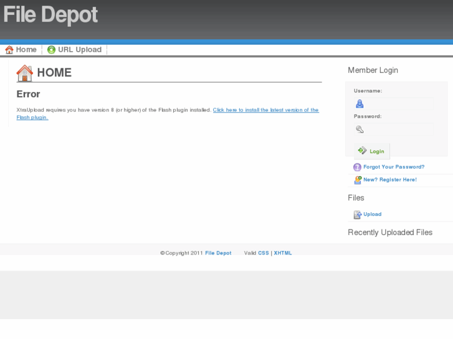Open the XHTML validation link
Viewport: 453px width, 339px height.
(283, 253)
